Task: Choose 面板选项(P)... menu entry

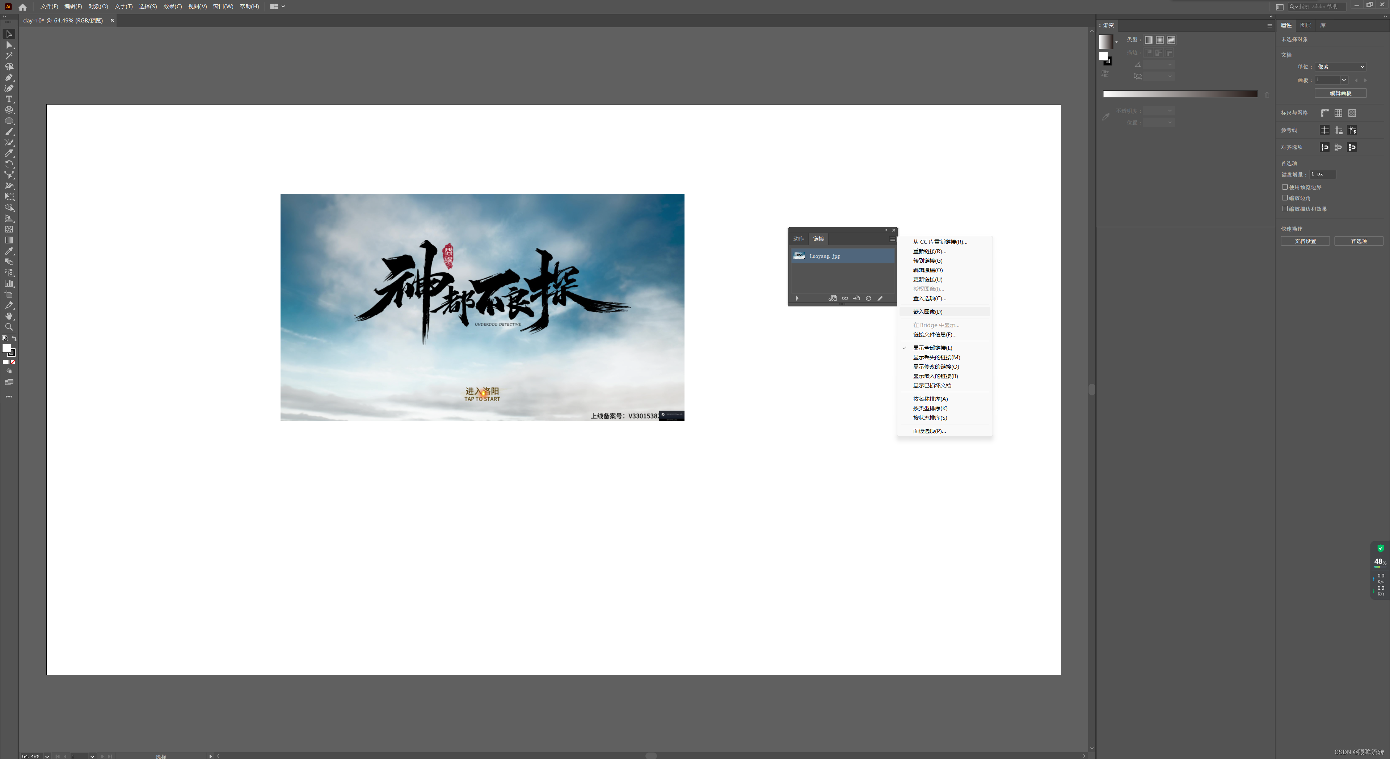Action: 944,431
